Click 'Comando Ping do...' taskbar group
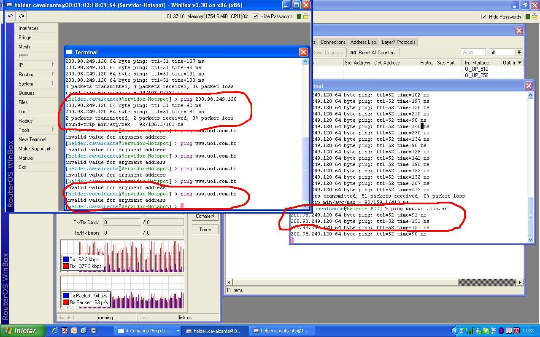This screenshot has height=337, width=540. 148,331
